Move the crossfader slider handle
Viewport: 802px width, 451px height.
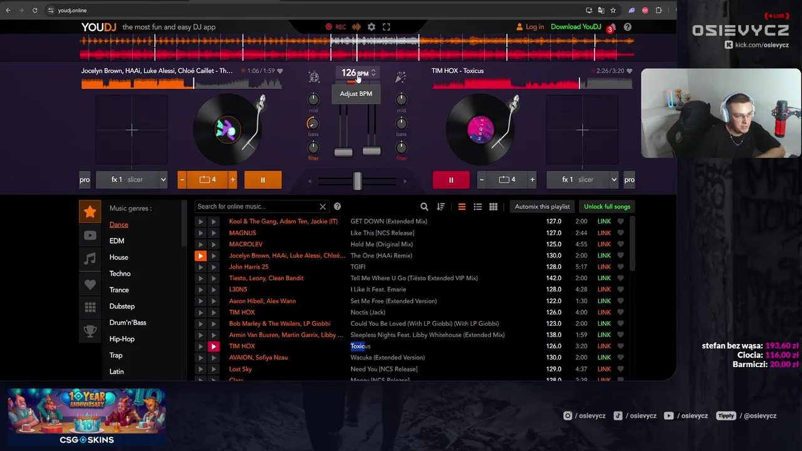pyautogui.click(x=357, y=181)
